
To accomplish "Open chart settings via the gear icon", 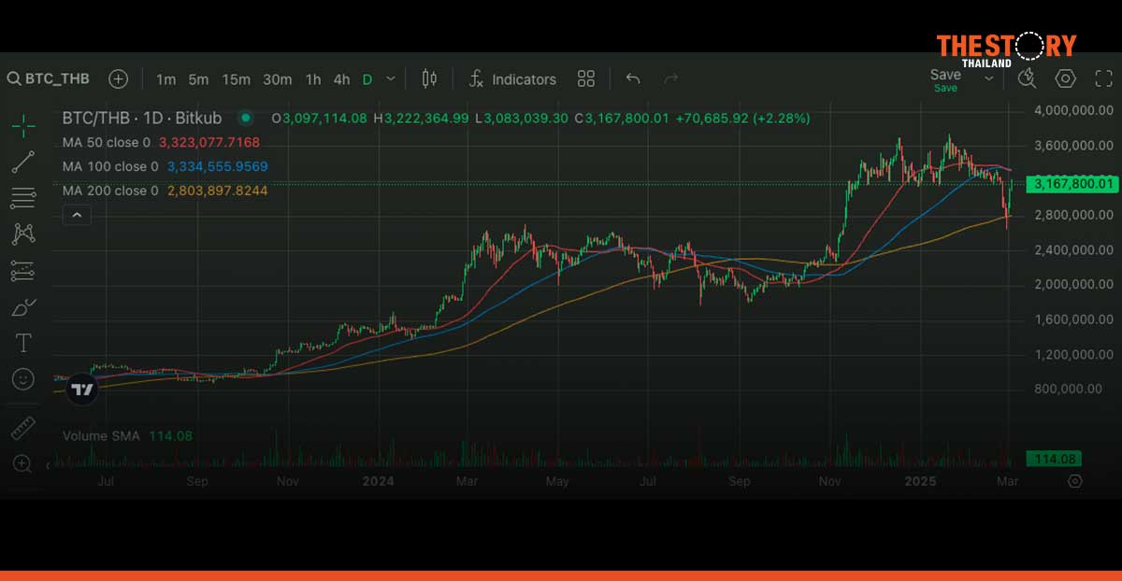I will [x=1065, y=79].
